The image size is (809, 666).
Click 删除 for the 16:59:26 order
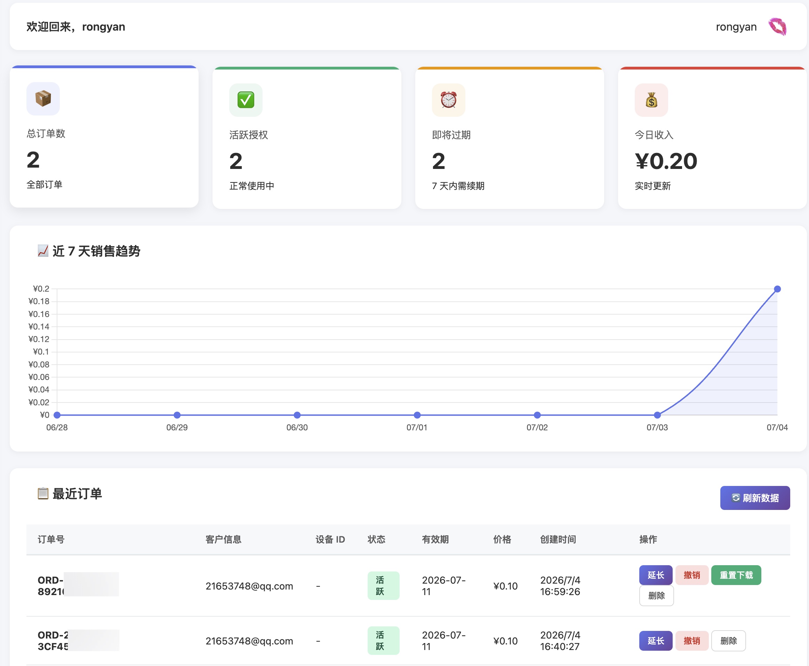656,595
